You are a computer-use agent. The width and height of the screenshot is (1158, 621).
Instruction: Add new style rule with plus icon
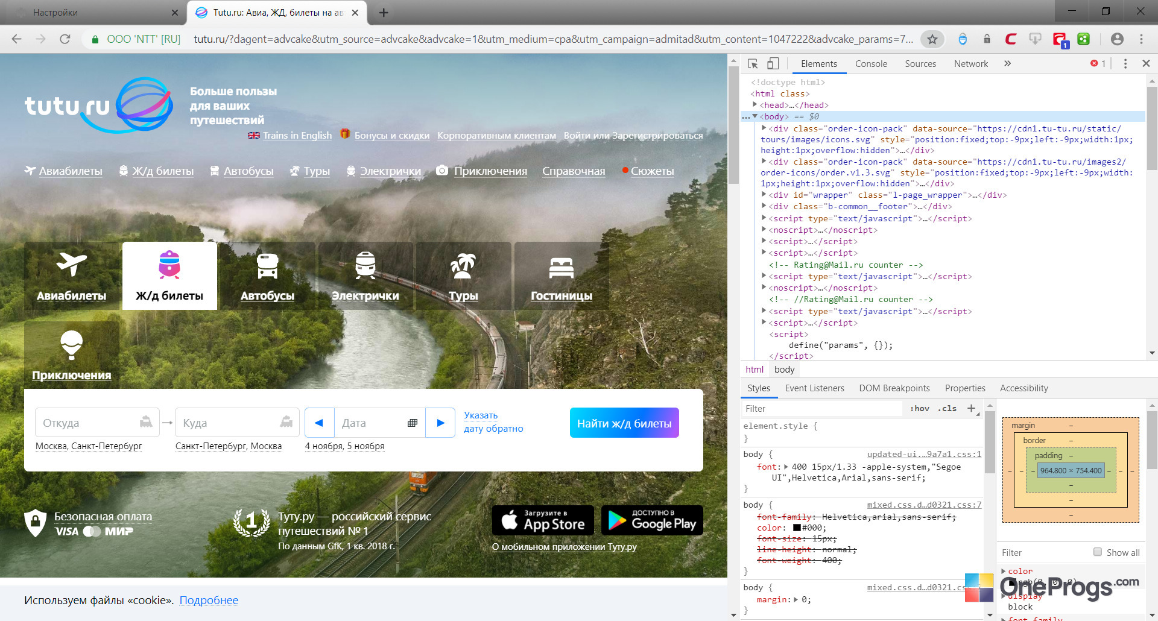click(971, 409)
